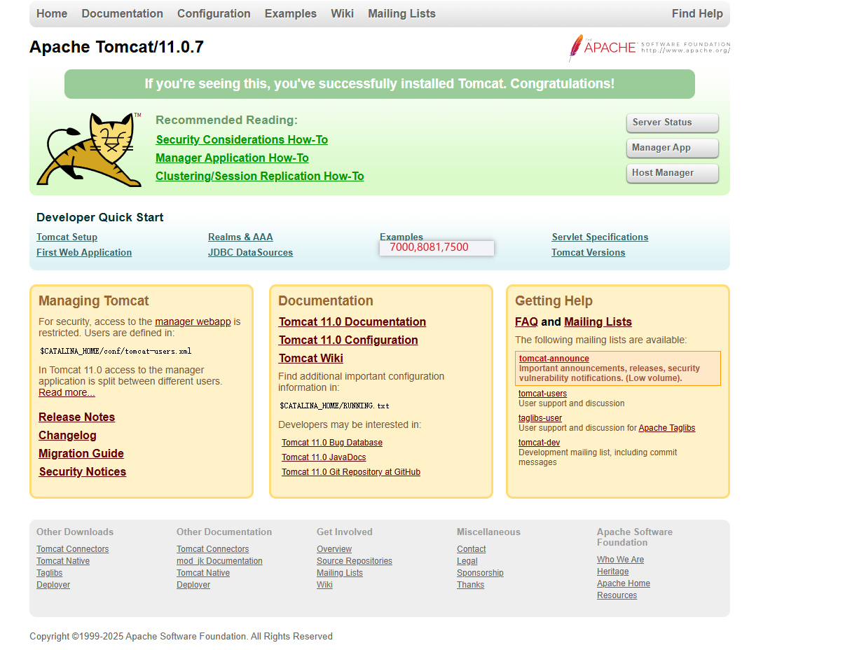Open Resources link in footer
Viewport: 845px width, 650px height.
617,595
